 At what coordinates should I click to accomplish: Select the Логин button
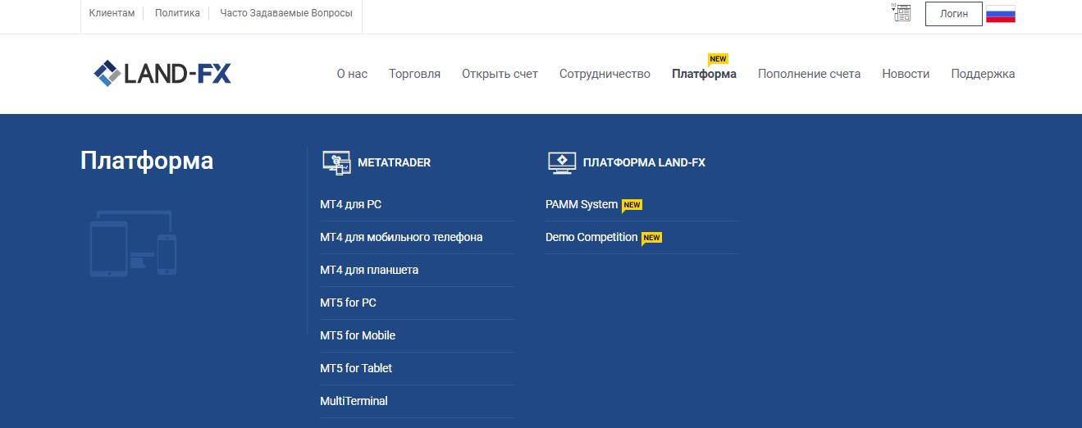954,14
